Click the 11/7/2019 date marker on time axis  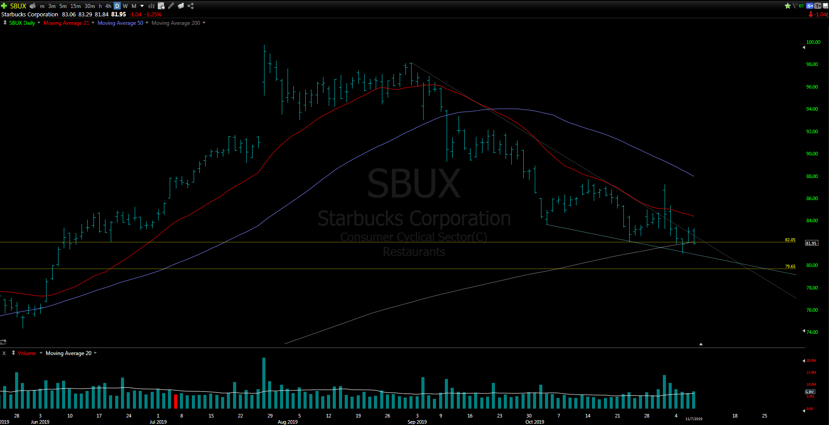(694, 418)
